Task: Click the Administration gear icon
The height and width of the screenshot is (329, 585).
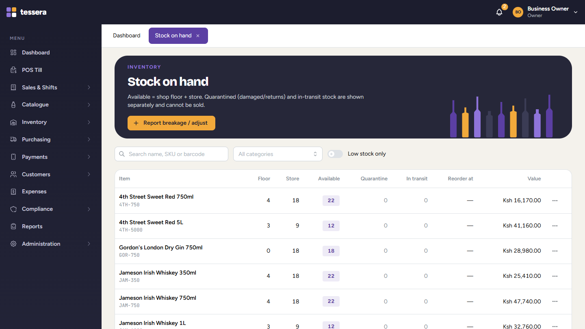Action: tap(13, 244)
